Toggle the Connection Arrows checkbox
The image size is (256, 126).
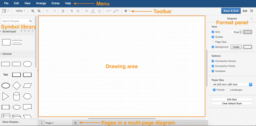pos(213,61)
